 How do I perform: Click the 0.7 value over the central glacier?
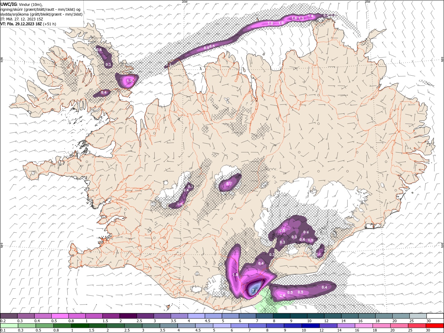229,183
